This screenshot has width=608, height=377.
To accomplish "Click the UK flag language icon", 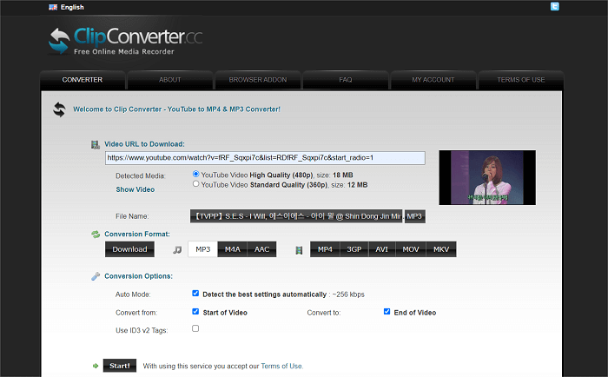I will 53,7.
